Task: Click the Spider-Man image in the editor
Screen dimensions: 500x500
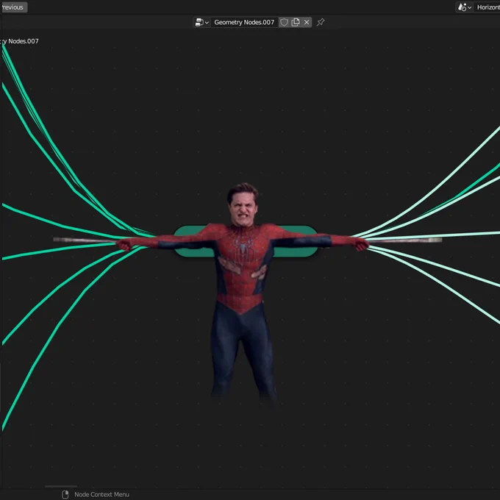Action: point(243,290)
